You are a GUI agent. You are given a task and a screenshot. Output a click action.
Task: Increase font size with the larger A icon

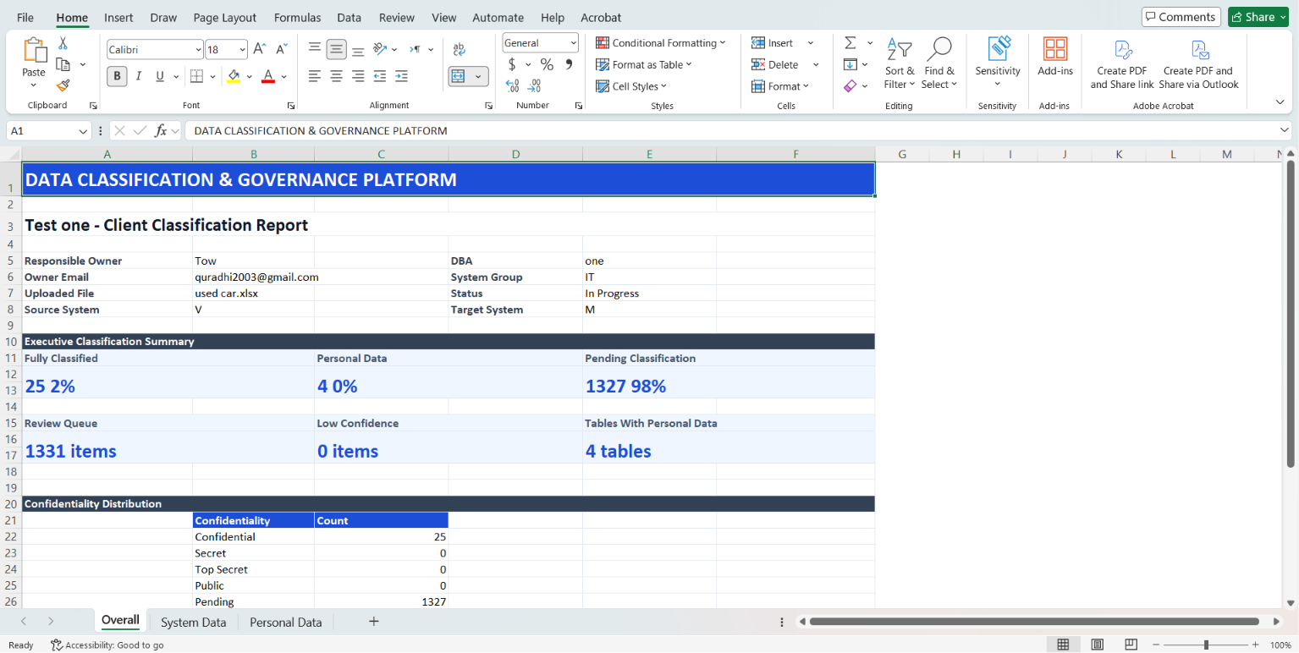point(260,49)
